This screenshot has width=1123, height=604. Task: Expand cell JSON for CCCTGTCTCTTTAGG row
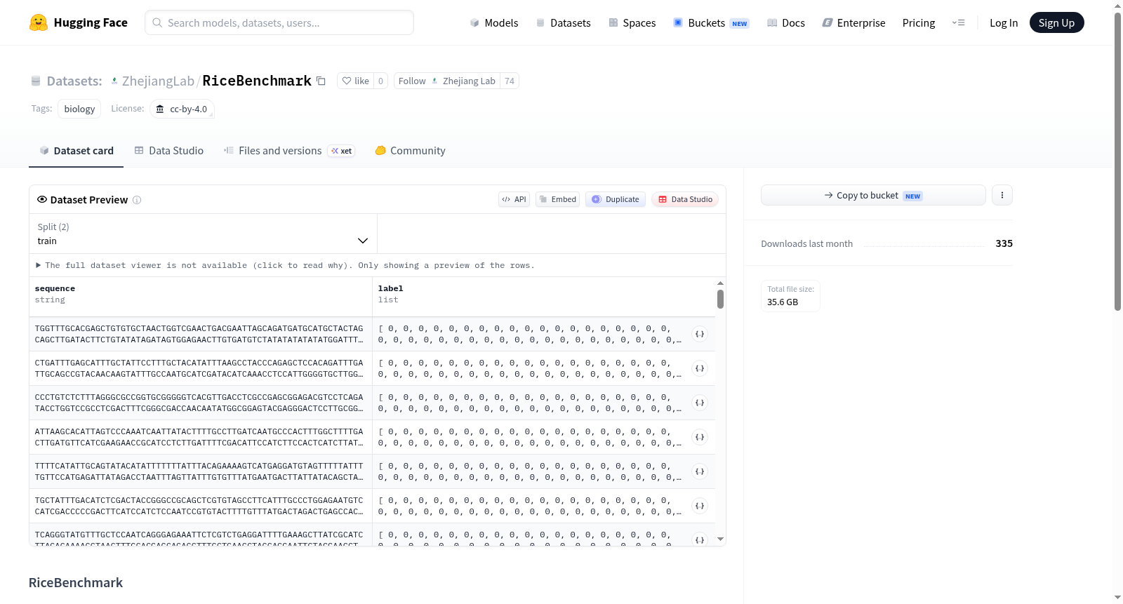tap(700, 403)
